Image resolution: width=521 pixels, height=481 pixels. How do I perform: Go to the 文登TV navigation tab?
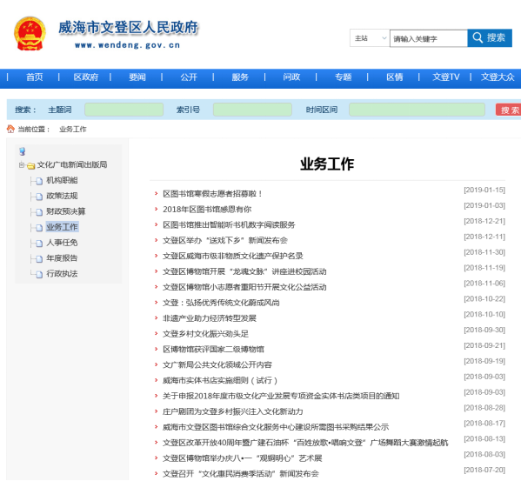pyautogui.click(x=446, y=77)
